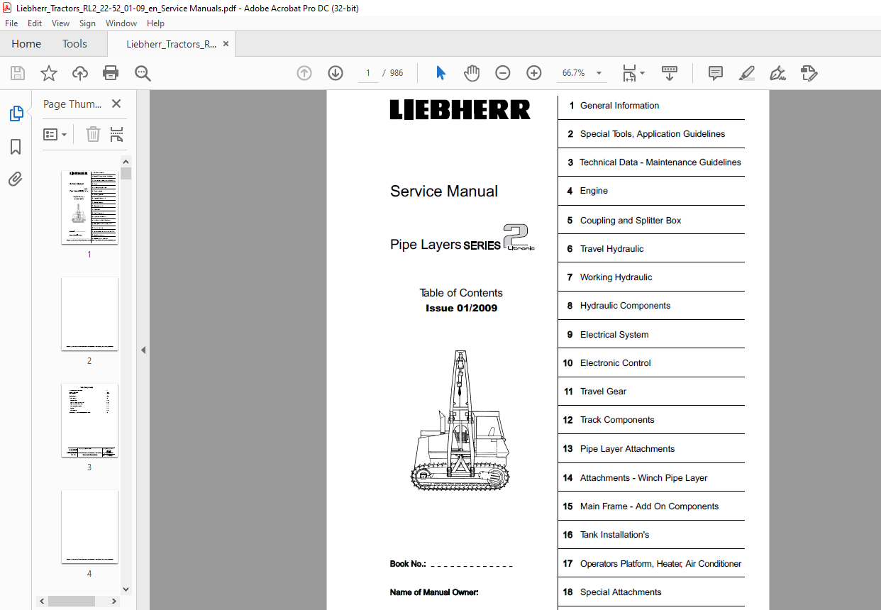This screenshot has width=881, height=610.
Task: Select the Liebherr_Tractors document tab
Action: (x=172, y=44)
